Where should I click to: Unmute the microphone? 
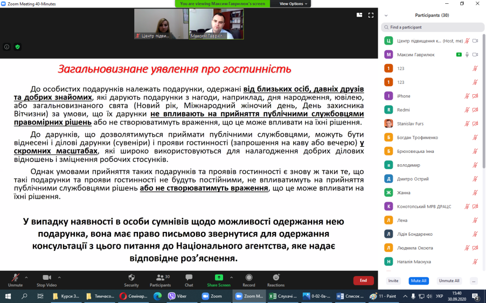point(15,278)
